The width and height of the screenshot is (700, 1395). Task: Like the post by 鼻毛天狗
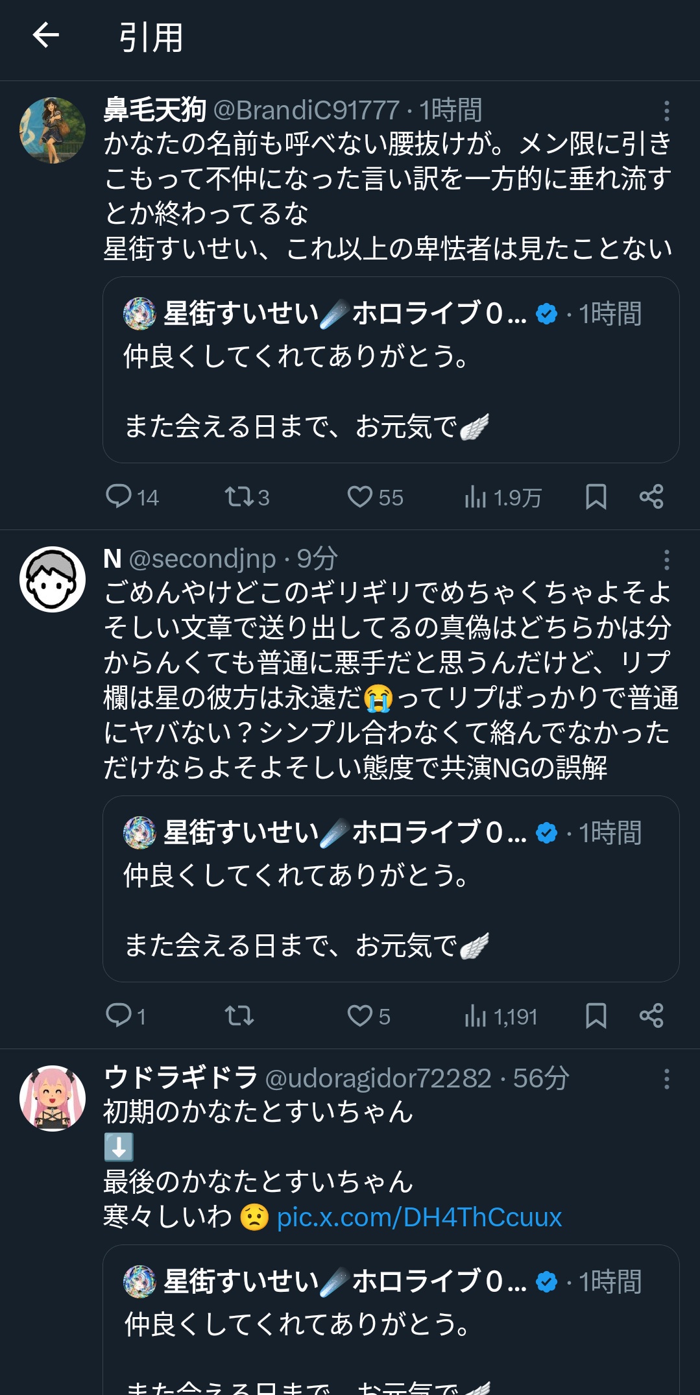[359, 496]
